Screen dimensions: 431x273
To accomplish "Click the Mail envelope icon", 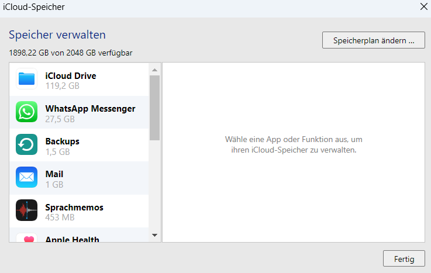I will (26, 177).
